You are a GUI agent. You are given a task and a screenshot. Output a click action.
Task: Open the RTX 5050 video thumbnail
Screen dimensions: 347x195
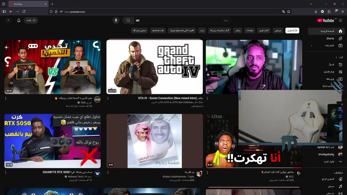pos(53,141)
